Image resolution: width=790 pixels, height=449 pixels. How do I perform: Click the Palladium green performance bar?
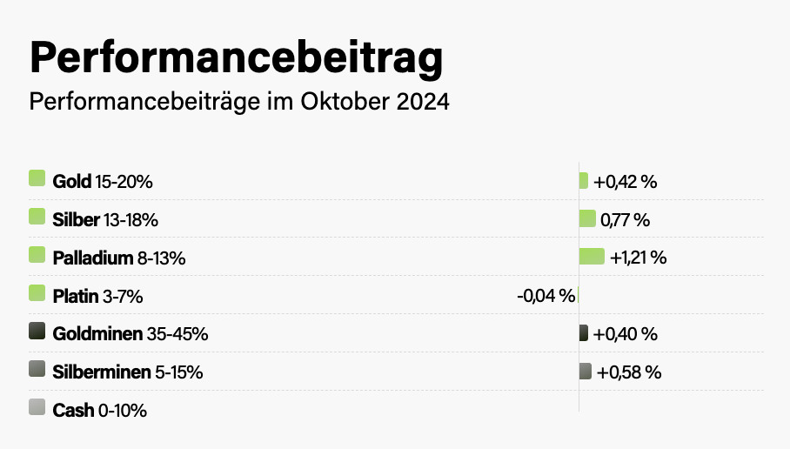click(592, 256)
